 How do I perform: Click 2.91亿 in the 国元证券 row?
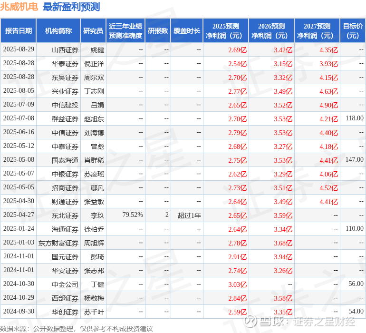237,256
